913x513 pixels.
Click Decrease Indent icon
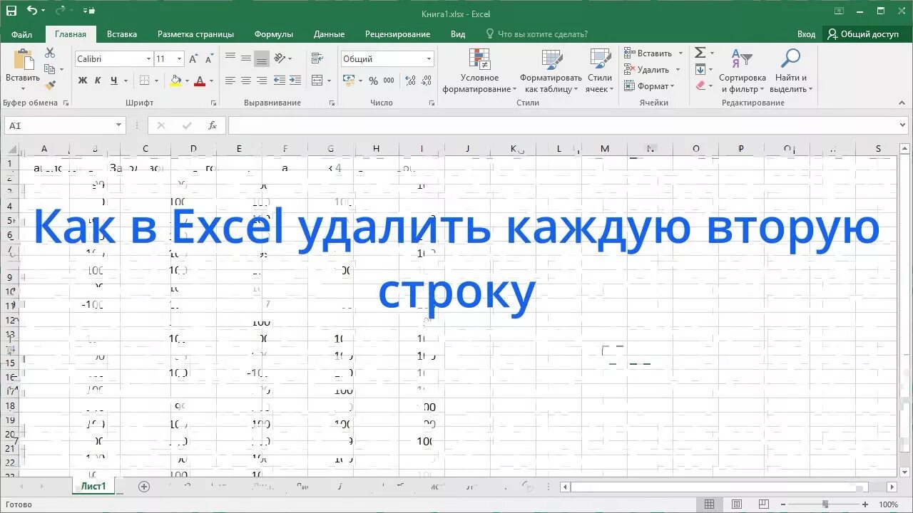280,81
